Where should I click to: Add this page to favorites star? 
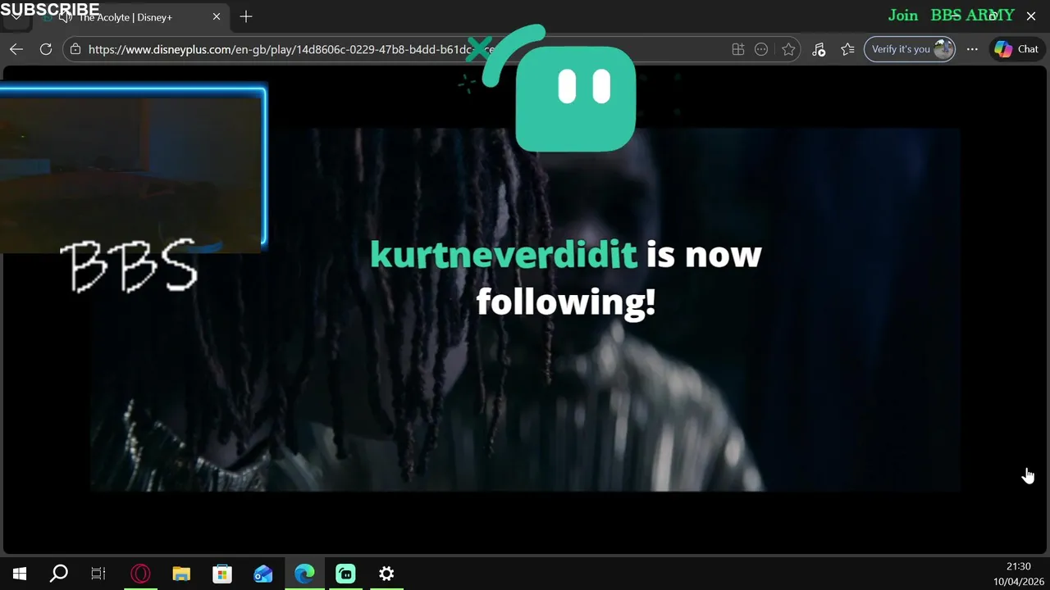[788, 49]
